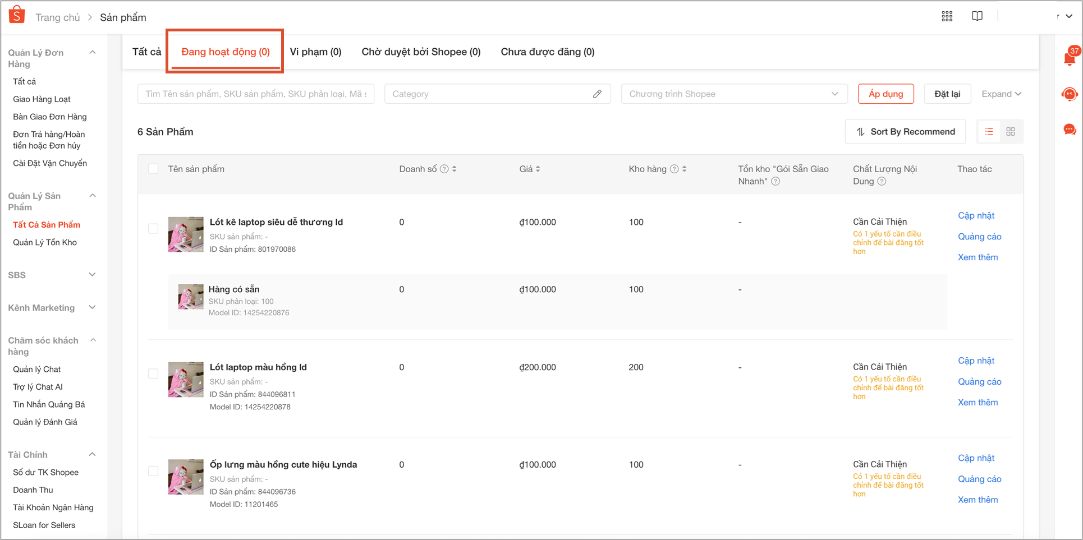Image resolution: width=1083 pixels, height=540 pixels.
Task: Switch to the list view icon
Action: [x=989, y=132]
